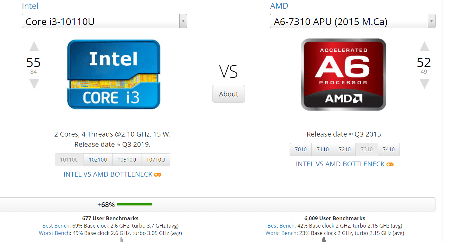Click the Release date Q3 2019 text
450x242 pixels.
pos(113,145)
